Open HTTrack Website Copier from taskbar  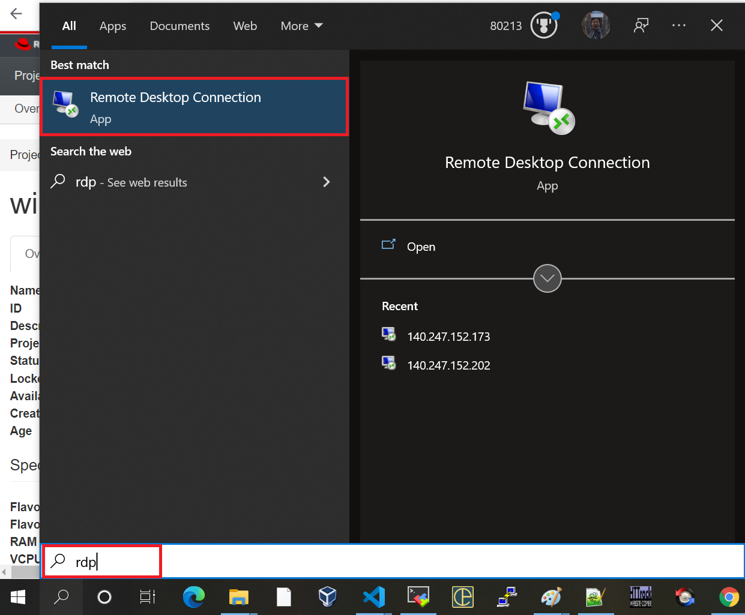[641, 597]
